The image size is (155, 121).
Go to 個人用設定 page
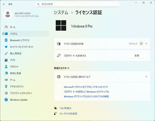tap(26, 53)
